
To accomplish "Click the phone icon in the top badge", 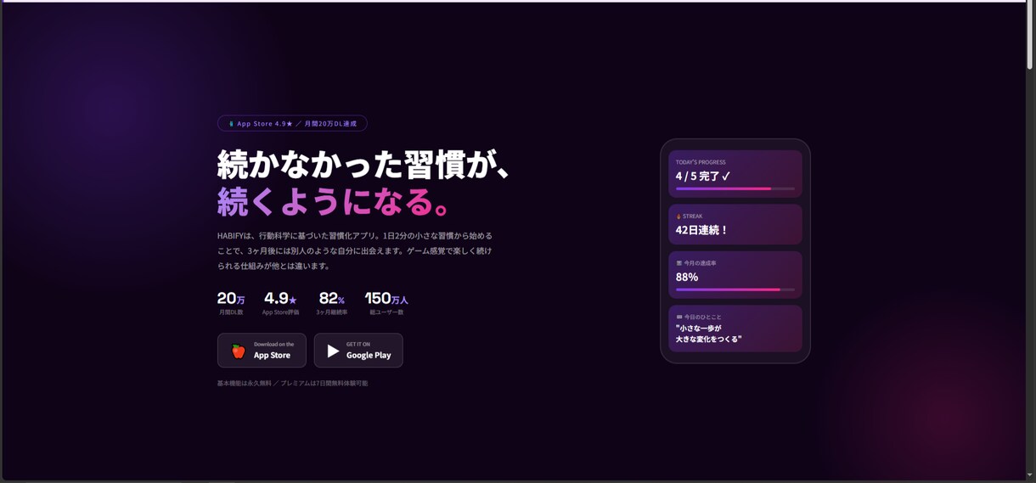I will 231,124.
